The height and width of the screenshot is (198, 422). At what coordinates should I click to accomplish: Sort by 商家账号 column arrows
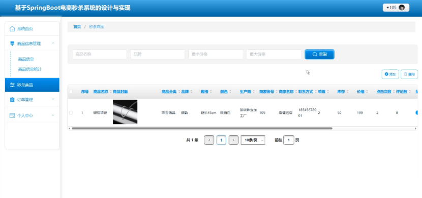(277, 92)
